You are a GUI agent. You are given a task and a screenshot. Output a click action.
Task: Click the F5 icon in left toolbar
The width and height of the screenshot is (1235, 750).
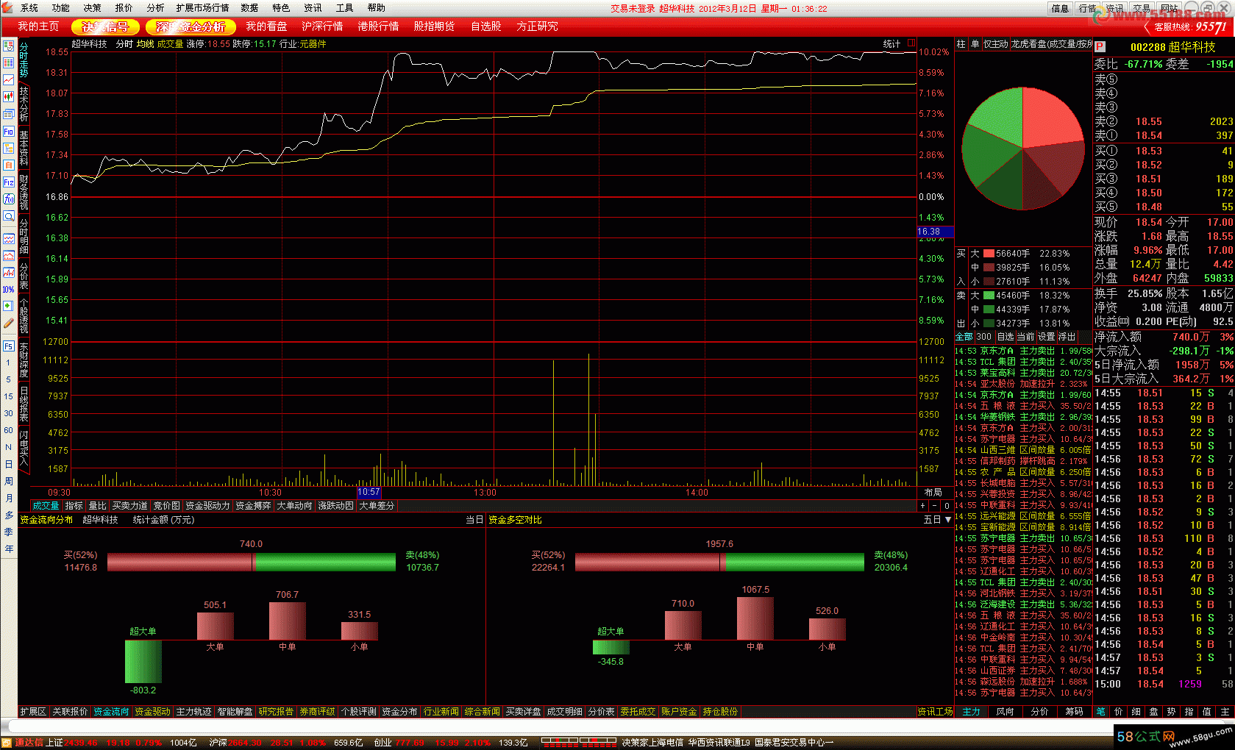pyautogui.click(x=8, y=346)
